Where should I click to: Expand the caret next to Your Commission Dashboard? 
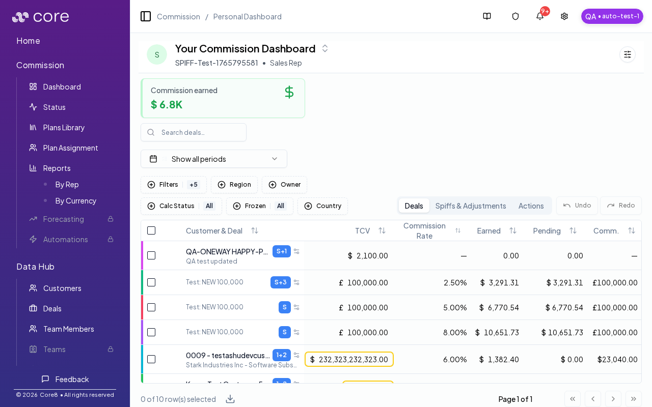(324, 48)
